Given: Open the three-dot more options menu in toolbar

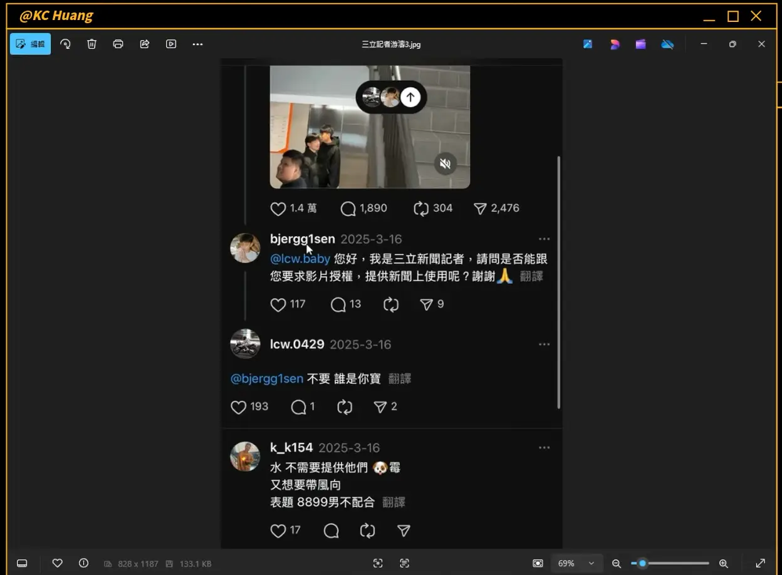Looking at the screenshot, I should pyautogui.click(x=197, y=44).
